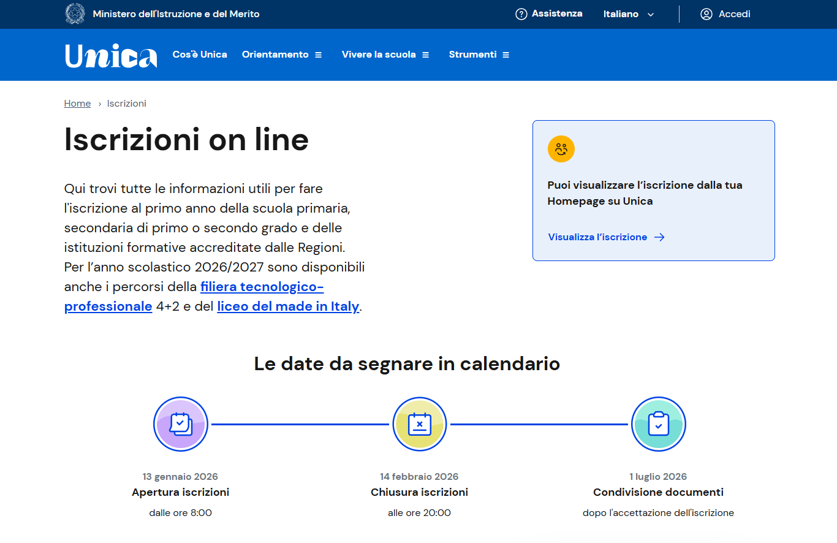This screenshot has height=543, width=837.
Task: Go to Home via the breadcrumb
Action: [77, 104]
